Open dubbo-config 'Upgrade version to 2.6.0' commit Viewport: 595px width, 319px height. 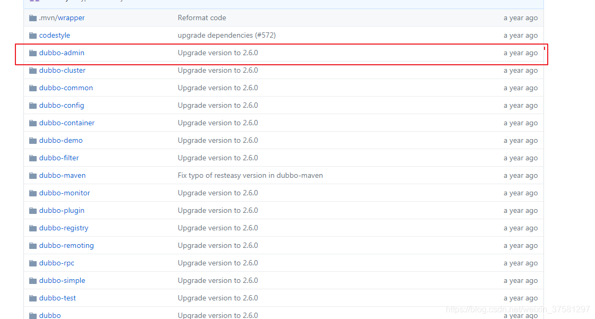[x=218, y=106]
